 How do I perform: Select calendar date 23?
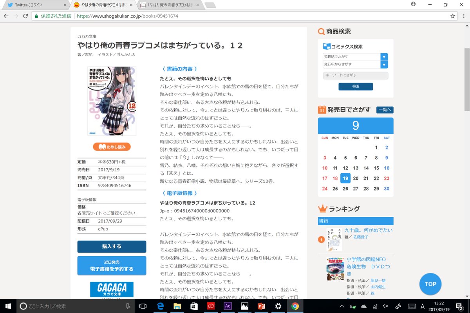[387, 178]
